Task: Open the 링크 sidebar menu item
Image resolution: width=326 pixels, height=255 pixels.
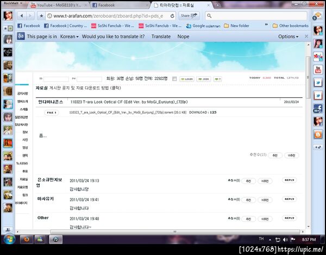Action: (25, 195)
